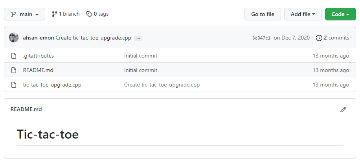Click the clock history icon near commits
The height and width of the screenshot is (164, 360).
[x=319, y=38]
